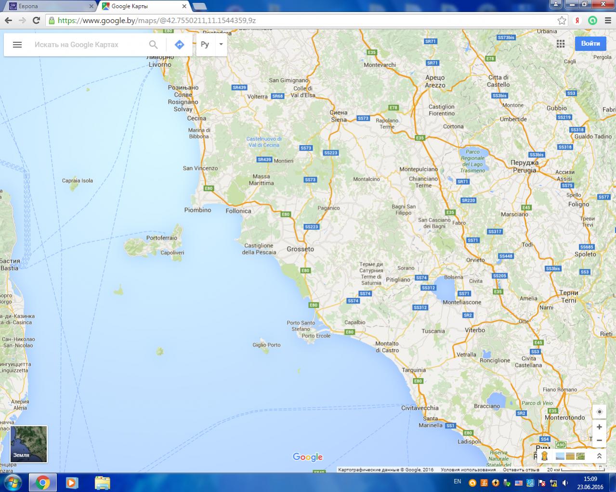Screen dimensions: 616x492
Task: Click the Yandex extension icon
Action: click(x=577, y=21)
